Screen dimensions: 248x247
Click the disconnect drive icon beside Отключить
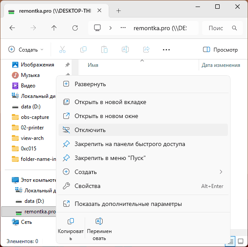click(66, 130)
